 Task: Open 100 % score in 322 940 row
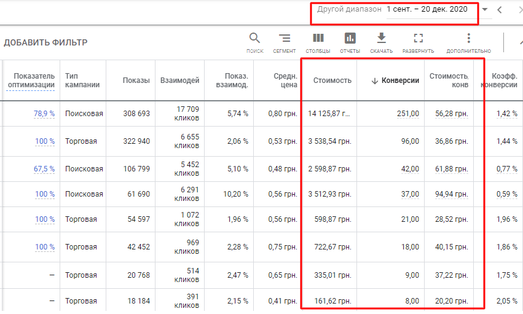tap(45, 141)
